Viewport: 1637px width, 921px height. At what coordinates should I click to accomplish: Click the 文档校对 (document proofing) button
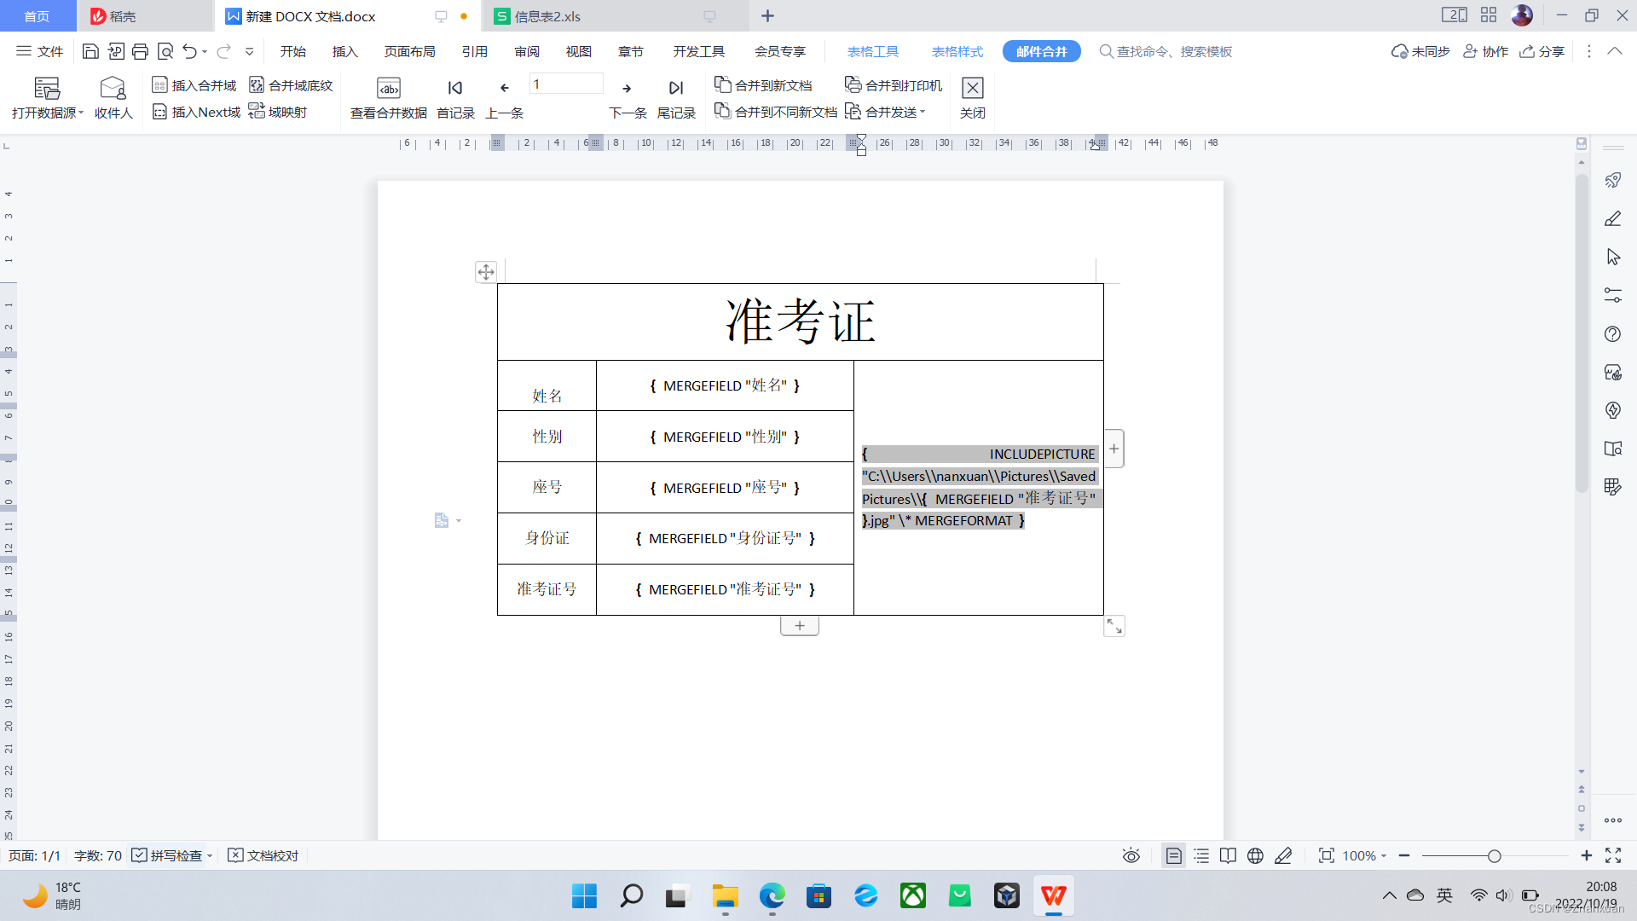263,855
